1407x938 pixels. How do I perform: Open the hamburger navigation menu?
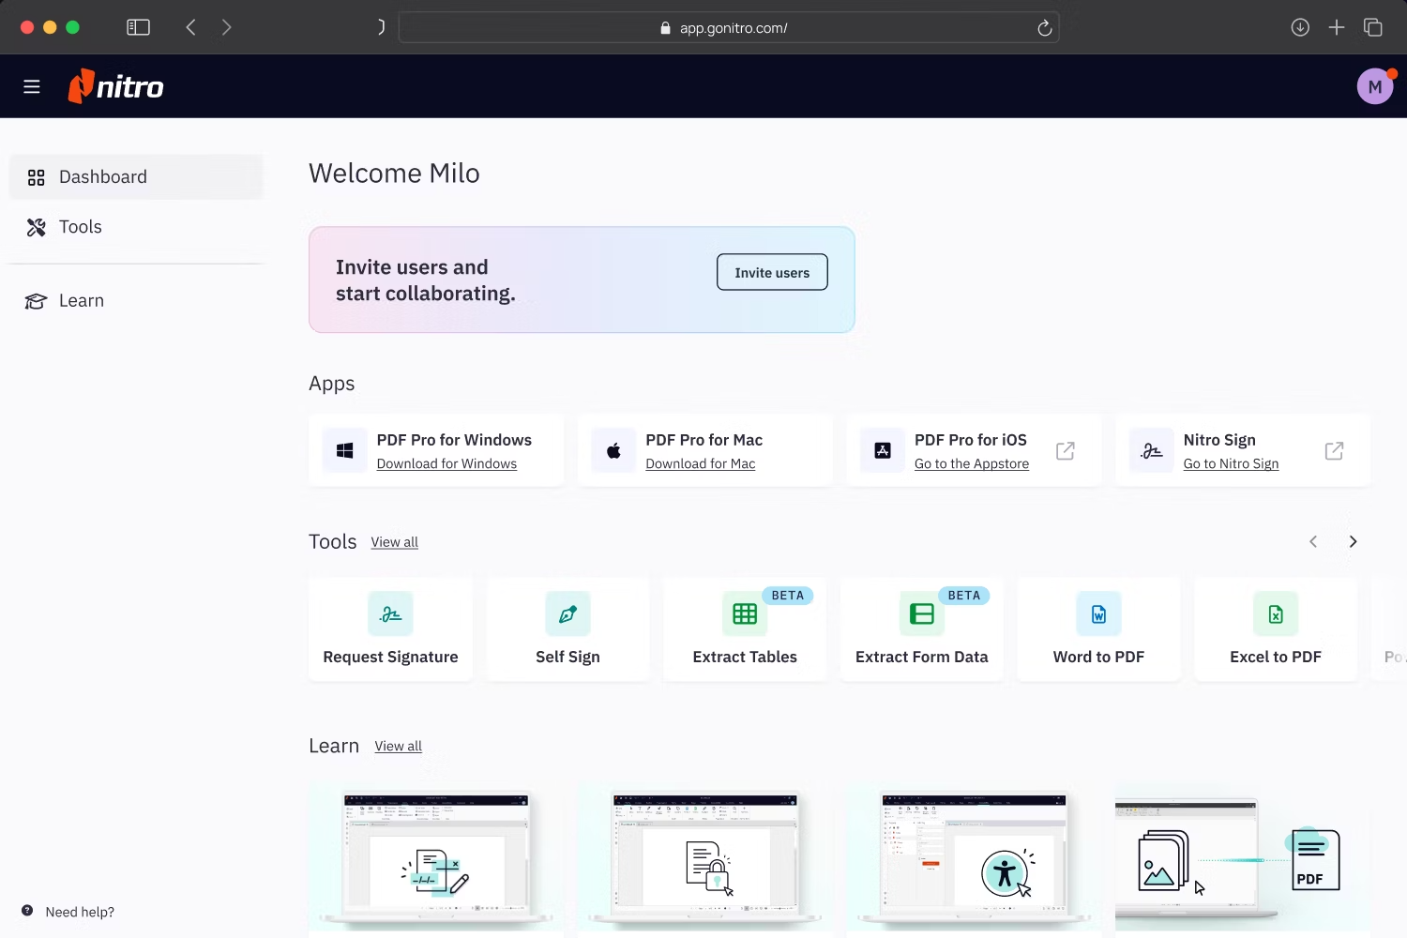(32, 87)
